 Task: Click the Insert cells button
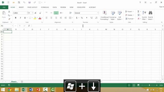[129, 11]
